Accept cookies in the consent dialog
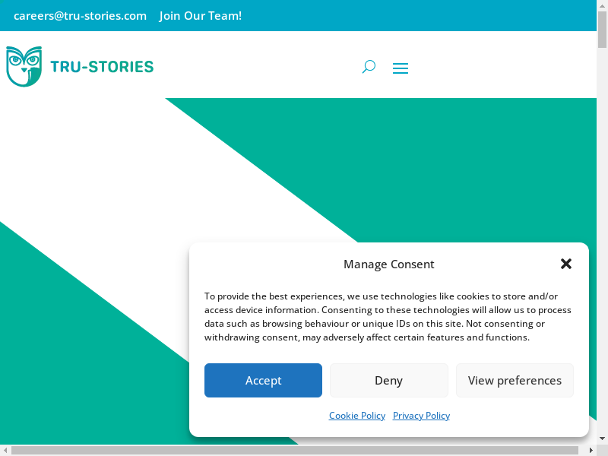The height and width of the screenshot is (456, 608). tap(263, 380)
